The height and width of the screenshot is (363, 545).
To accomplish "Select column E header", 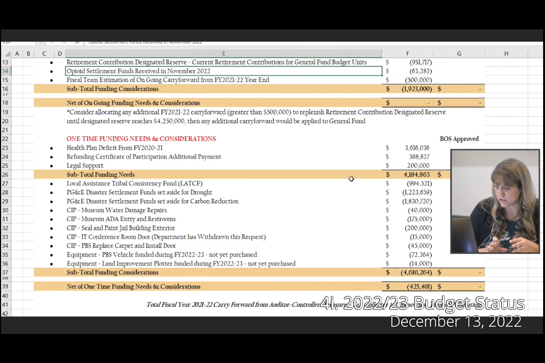I will click(223, 54).
